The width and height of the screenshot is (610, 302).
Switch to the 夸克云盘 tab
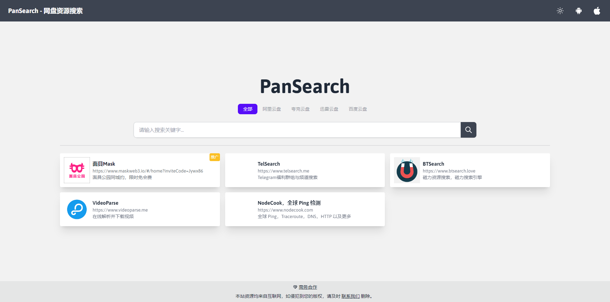coord(300,109)
